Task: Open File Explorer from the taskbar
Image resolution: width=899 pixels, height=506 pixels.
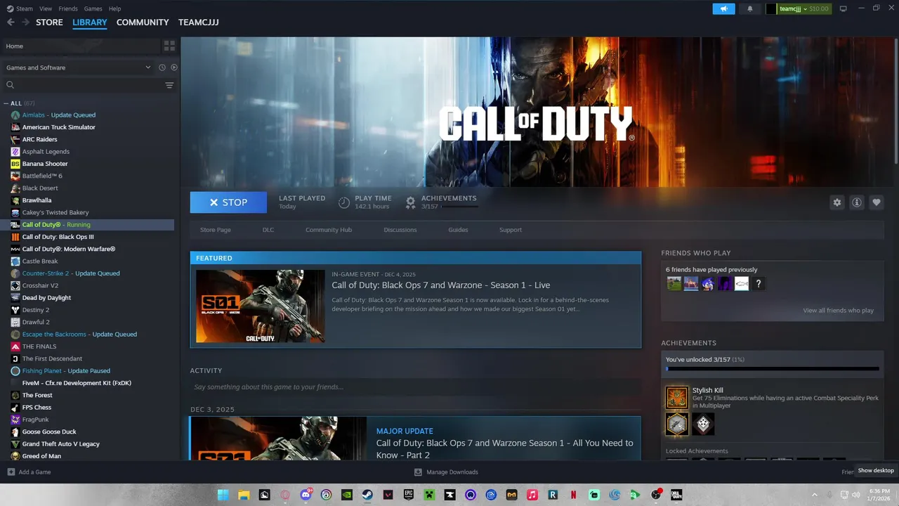Action: [244, 495]
